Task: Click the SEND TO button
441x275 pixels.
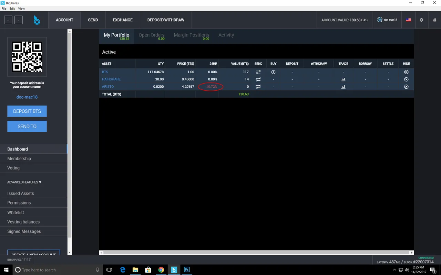Action: (27, 126)
